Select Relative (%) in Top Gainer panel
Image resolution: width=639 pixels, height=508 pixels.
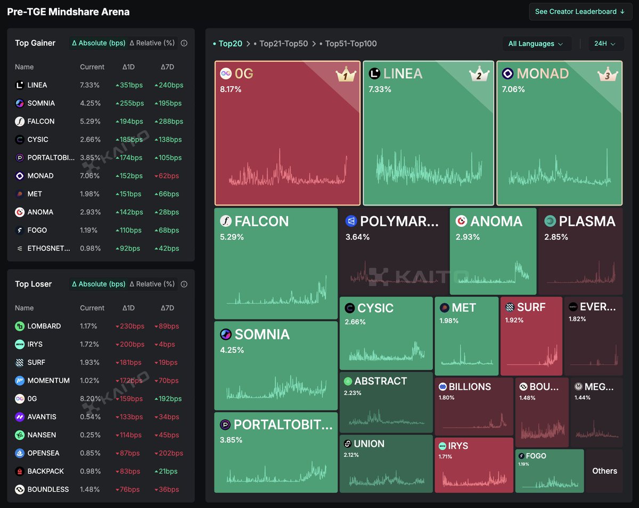(152, 43)
